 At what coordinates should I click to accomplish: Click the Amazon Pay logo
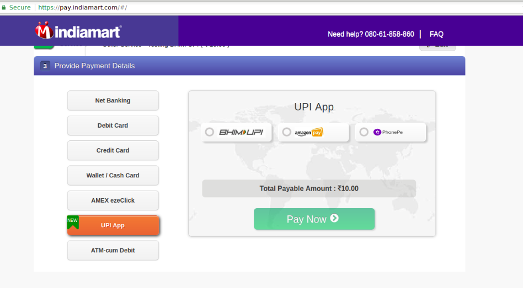pos(309,132)
